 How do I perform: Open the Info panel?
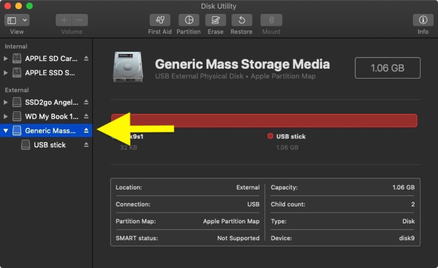coord(423,20)
